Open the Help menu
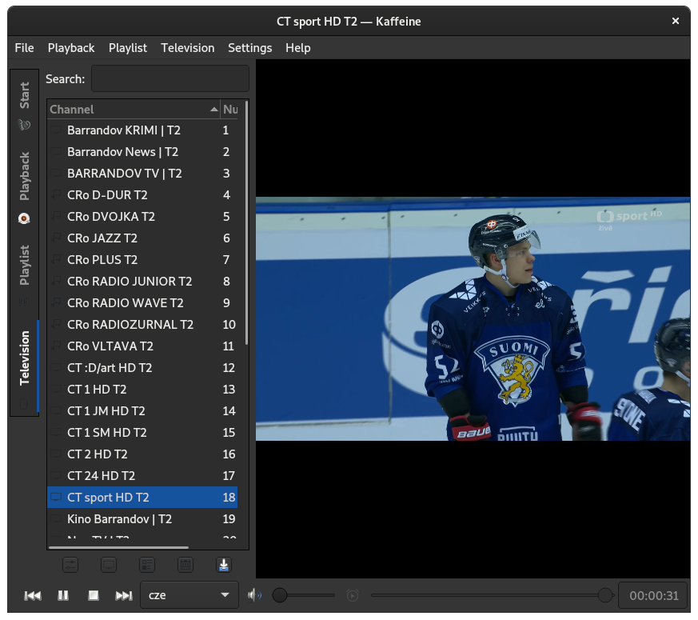698x620 pixels. tap(297, 48)
